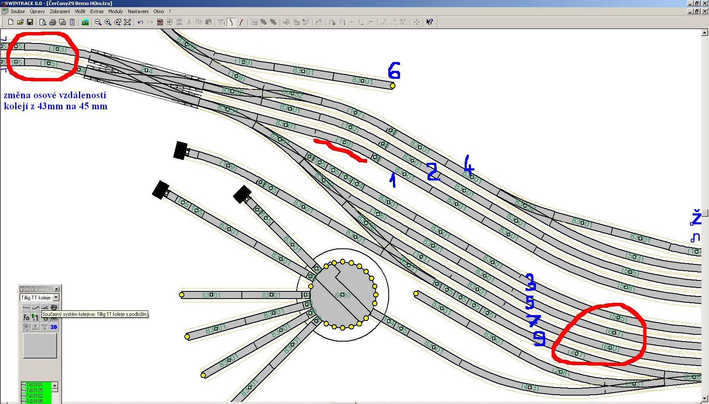709x404 pixels.
Task: Click the Print icon in toolbar
Action: 53,22
